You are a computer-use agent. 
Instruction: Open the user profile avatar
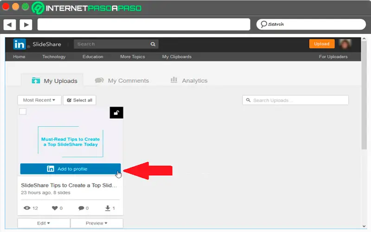click(345, 44)
